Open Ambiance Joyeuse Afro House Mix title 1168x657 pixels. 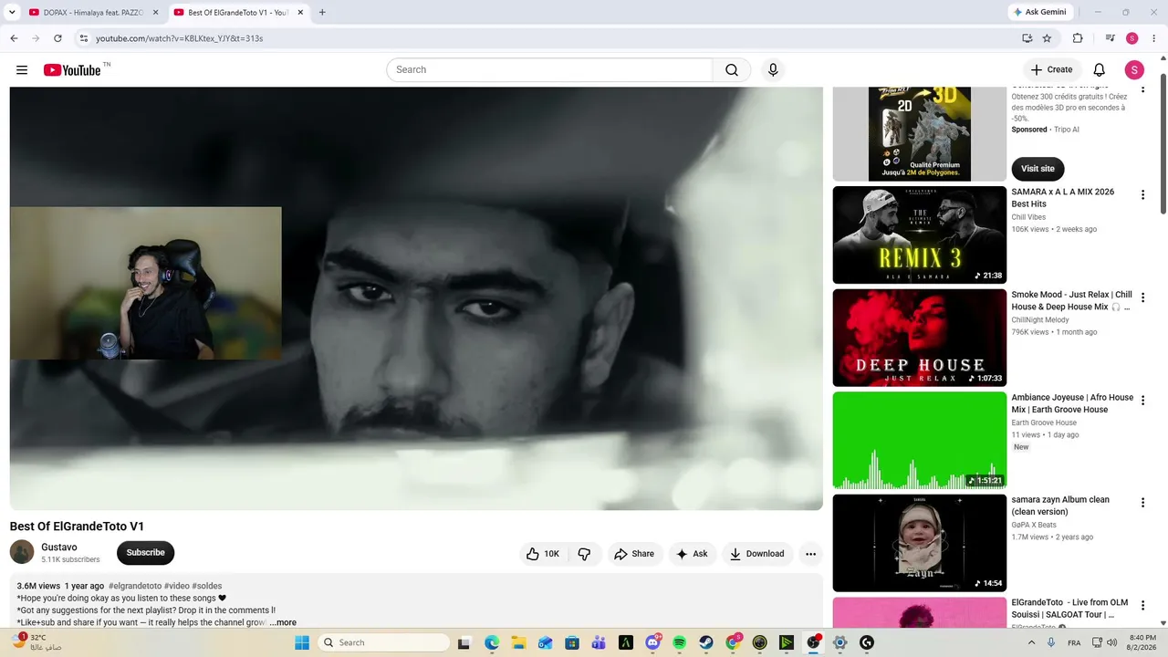tap(1072, 403)
